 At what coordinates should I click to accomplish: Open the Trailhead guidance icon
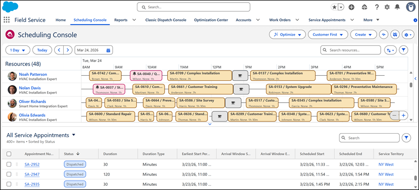coord(364,7)
